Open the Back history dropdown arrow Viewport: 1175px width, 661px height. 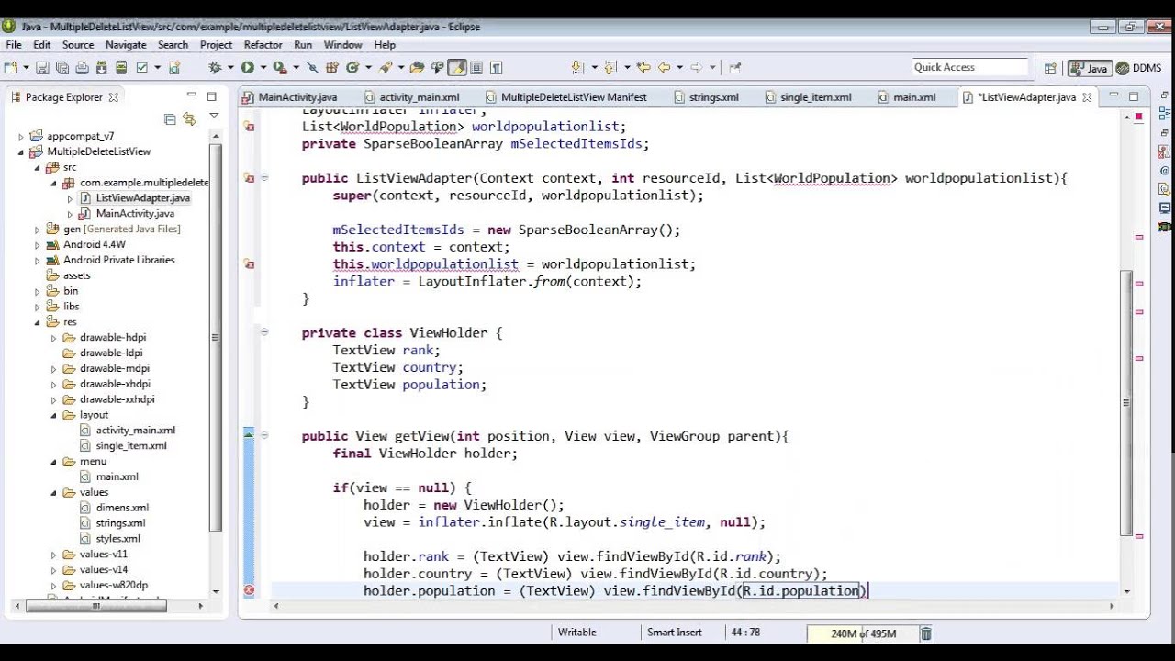click(678, 67)
